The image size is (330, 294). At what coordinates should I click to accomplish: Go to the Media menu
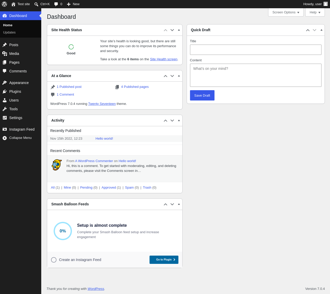(x=14, y=54)
